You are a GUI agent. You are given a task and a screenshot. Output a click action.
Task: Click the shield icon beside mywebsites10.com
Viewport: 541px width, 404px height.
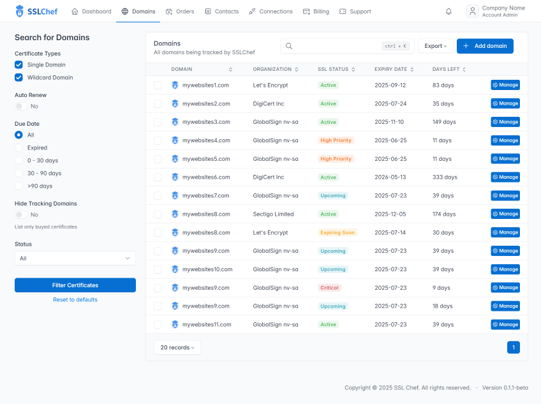[x=175, y=269]
